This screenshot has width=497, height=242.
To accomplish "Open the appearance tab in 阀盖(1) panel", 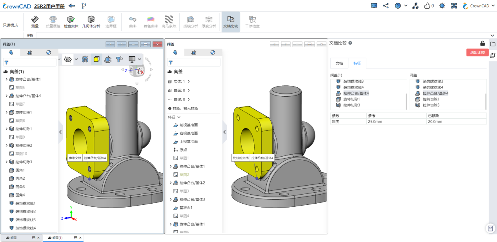I will tap(48, 52).
